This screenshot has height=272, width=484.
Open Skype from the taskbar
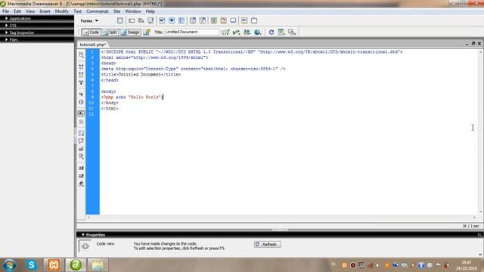click(x=31, y=265)
